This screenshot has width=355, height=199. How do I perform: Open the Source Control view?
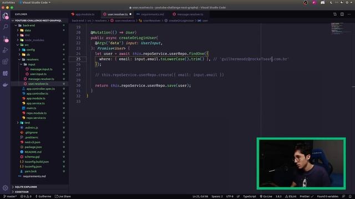(x=5, y=39)
